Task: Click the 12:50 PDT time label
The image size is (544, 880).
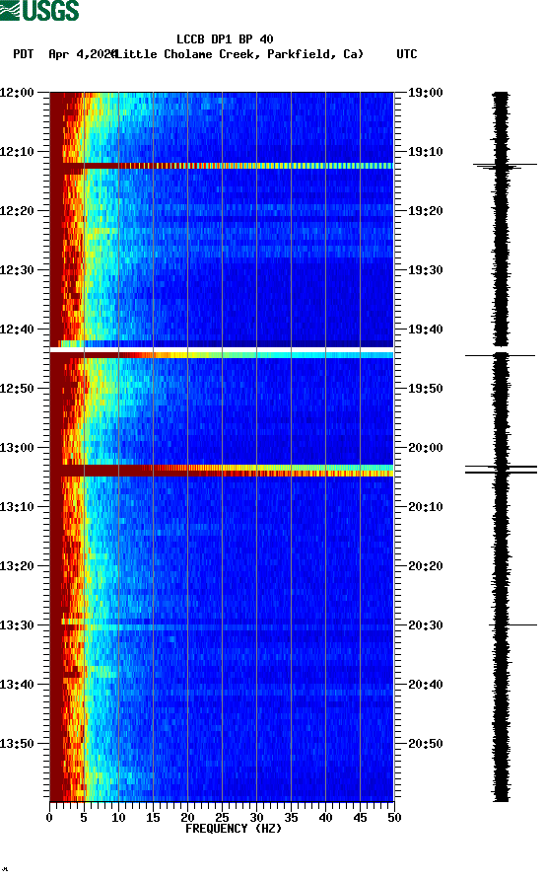Action: pyautogui.click(x=17, y=389)
